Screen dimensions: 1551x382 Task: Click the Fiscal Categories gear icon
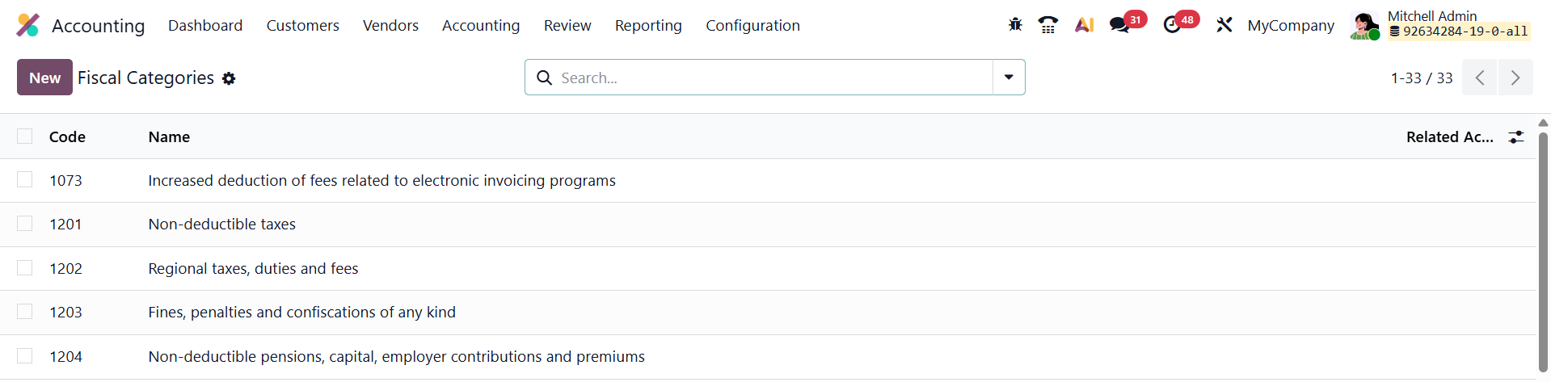229,78
